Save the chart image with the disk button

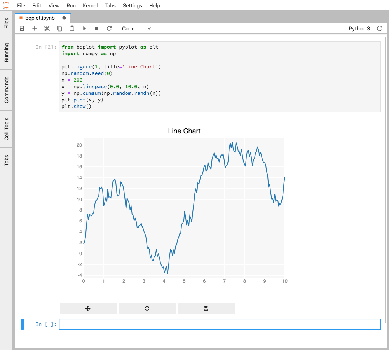coord(206,308)
